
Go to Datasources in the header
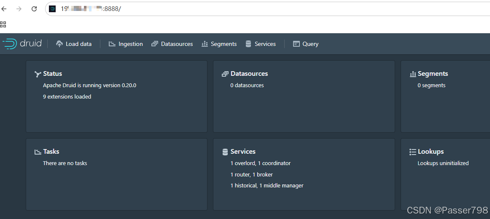[x=172, y=44]
